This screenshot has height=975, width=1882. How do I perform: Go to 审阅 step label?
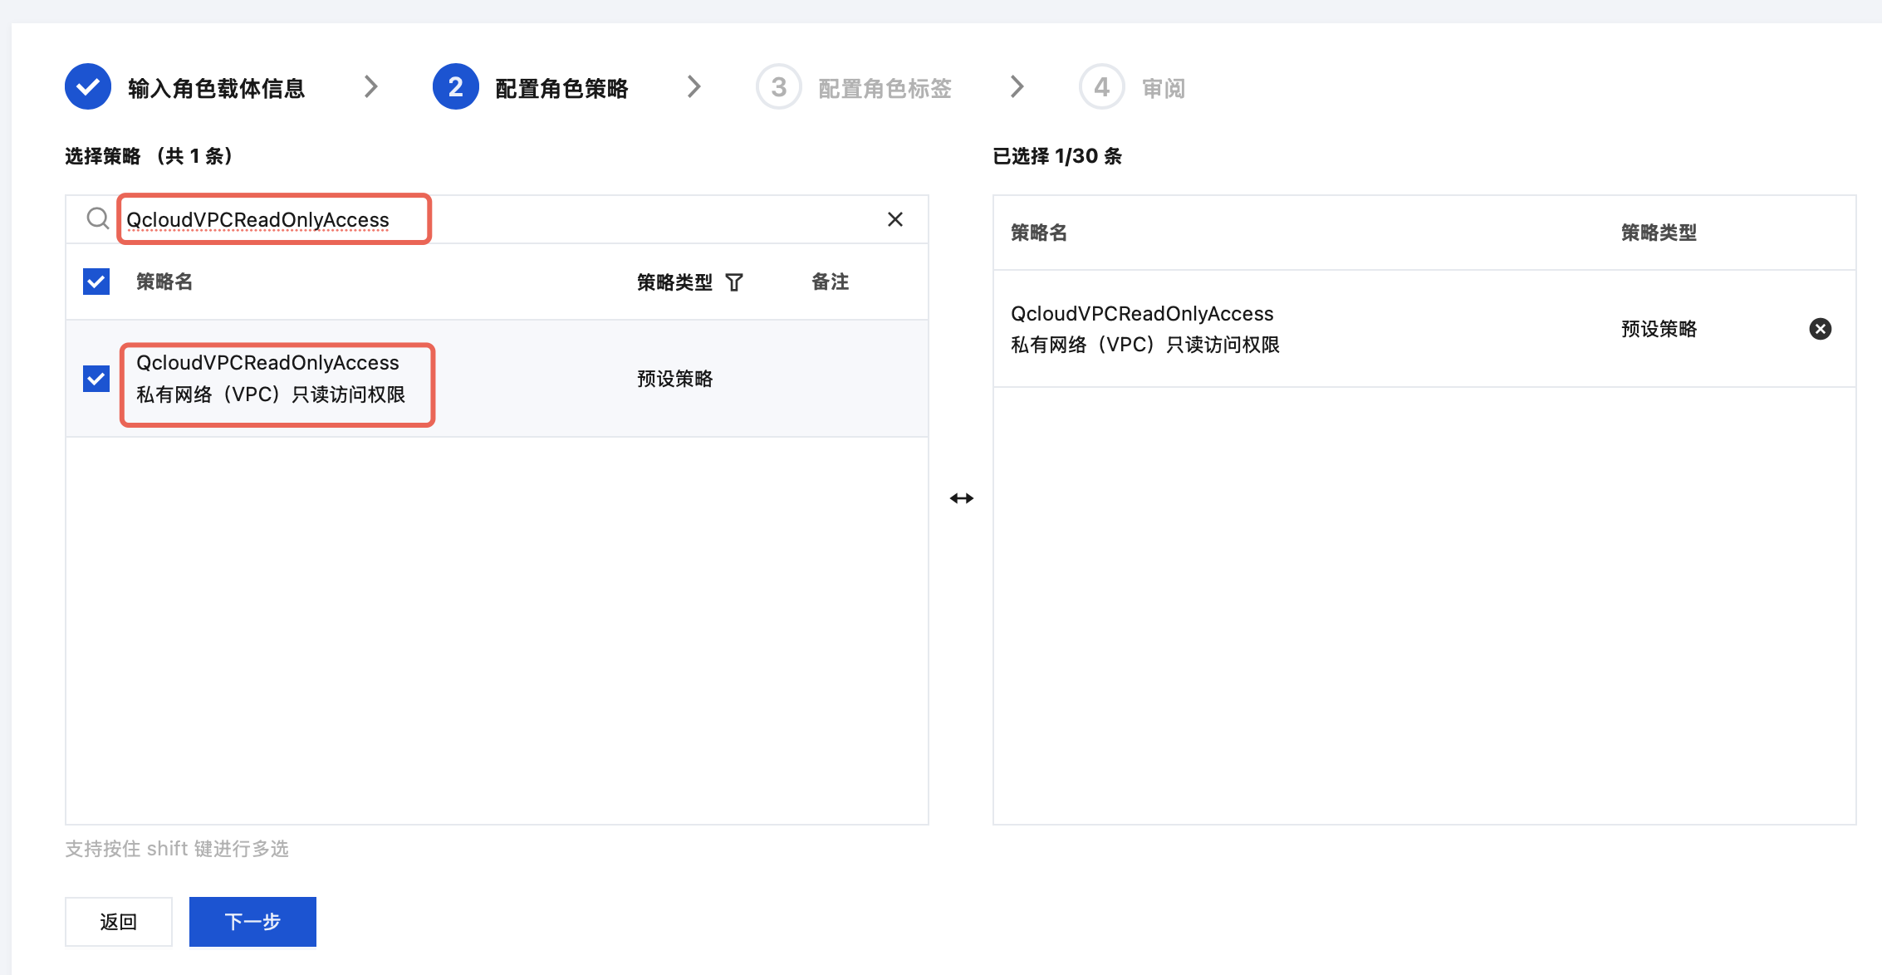coord(1163,88)
